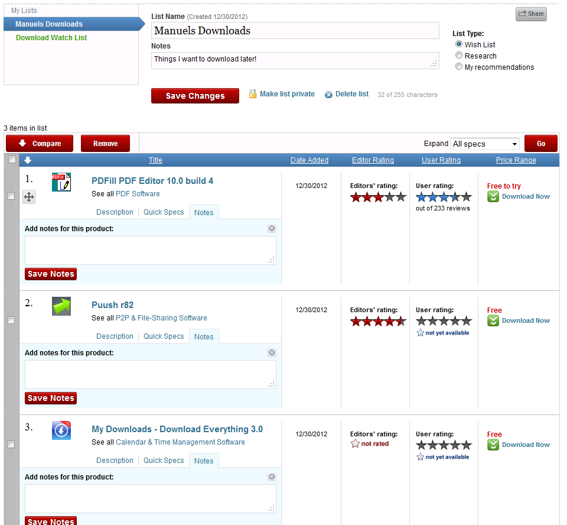This screenshot has width=567, height=525.
Task: Sort the list by User Rating
Action: coord(441,160)
